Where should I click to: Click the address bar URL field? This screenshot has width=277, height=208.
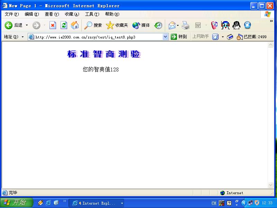click(98, 37)
